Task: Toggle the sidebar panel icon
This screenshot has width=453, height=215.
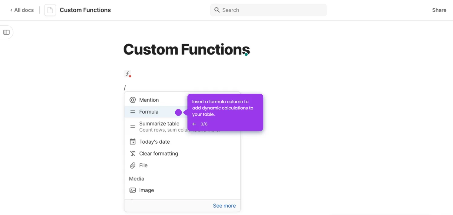Action: [6, 32]
